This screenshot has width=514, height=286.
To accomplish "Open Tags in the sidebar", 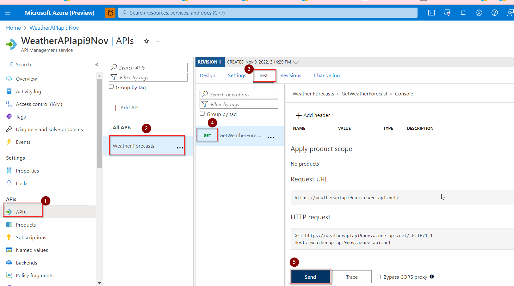I will (21, 117).
